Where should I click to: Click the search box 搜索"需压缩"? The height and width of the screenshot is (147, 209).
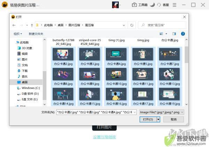click(162, 25)
